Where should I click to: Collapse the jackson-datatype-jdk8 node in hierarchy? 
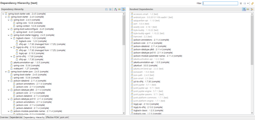pyautogui.click(x=9, y=90)
